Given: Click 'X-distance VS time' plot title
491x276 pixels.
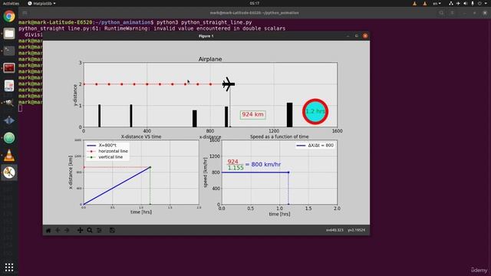Looking at the screenshot, I should click(x=141, y=136).
